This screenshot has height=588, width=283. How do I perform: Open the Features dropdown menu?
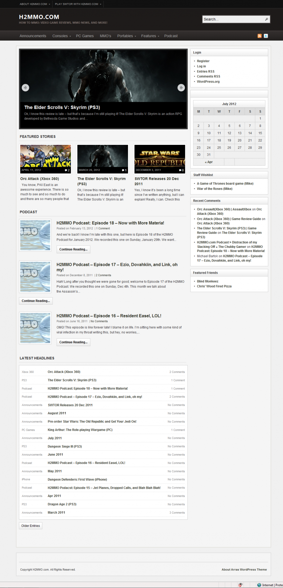(150, 36)
